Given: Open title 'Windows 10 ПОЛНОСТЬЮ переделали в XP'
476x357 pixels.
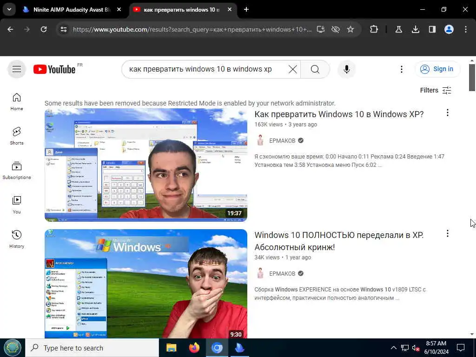Looking at the screenshot, I should [339, 241].
